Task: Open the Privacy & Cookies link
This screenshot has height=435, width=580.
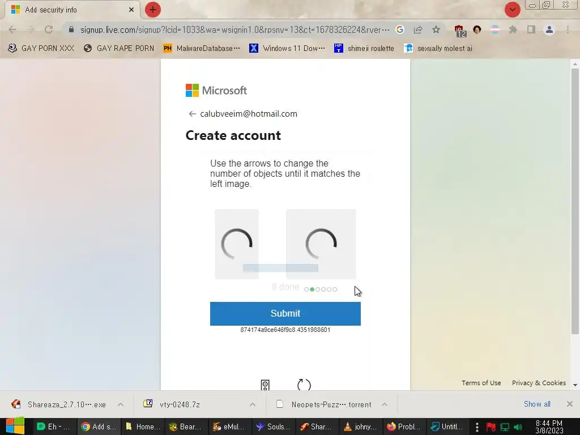Action: pos(539,383)
